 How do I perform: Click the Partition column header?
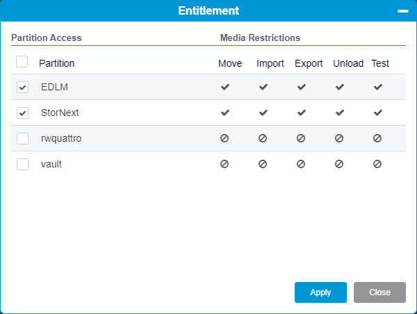tap(56, 63)
